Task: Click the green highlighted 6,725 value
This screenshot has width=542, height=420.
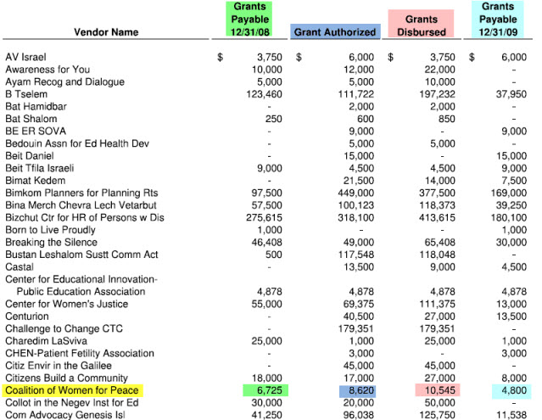Action: [266, 390]
